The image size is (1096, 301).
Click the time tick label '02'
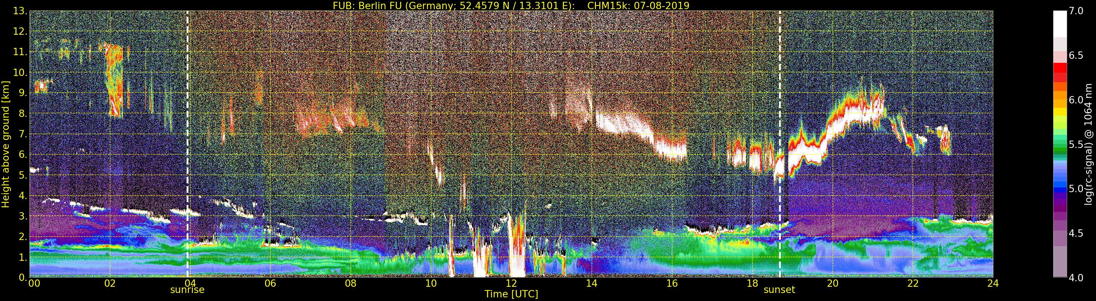(110, 283)
